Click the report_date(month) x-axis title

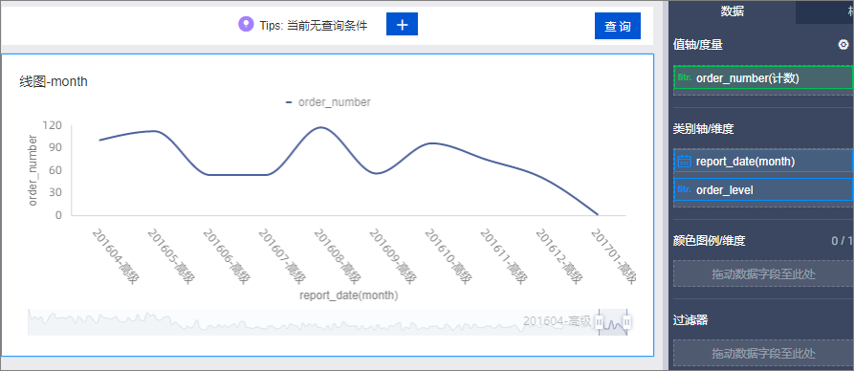click(x=348, y=295)
